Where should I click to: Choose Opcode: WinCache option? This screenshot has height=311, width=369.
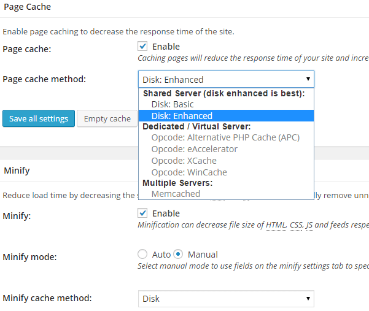point(189,172)
